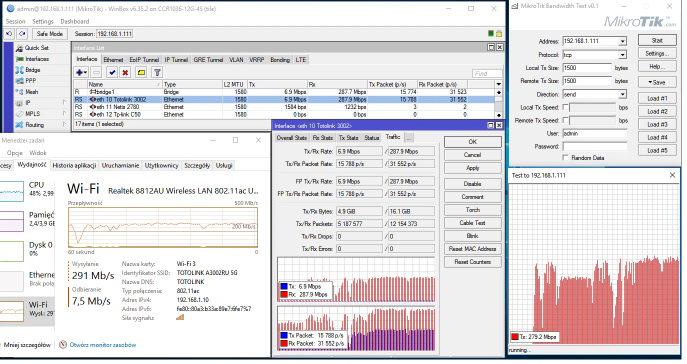This screenshot has width=687, height=364.
Task: Click the padlock icon in WinBox toolbar
Action: click(x=498, y=33)
